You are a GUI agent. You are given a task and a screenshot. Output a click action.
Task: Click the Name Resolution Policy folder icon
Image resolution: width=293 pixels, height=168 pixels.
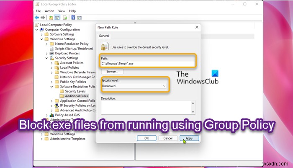click(x=52, y=44)
